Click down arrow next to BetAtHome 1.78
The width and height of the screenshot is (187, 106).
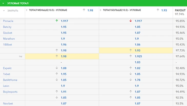point(130,80)
